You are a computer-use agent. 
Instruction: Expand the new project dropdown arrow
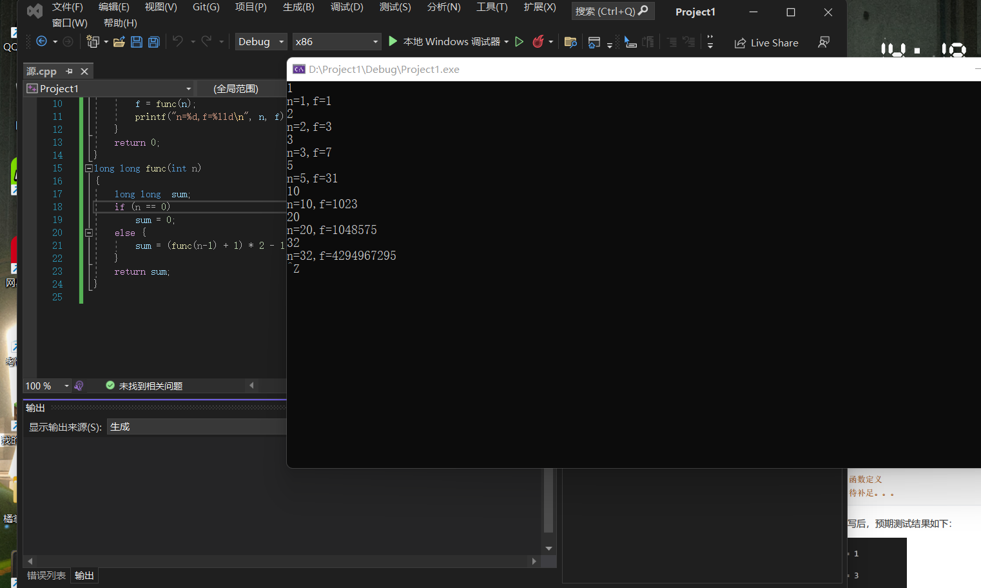click(x=106, y=42)
